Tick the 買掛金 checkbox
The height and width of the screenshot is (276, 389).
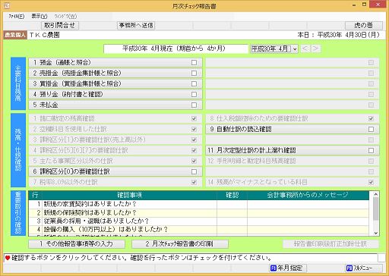click(x=194, y=83)
